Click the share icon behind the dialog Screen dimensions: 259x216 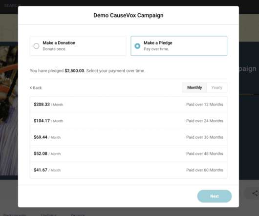pos(255,193)
